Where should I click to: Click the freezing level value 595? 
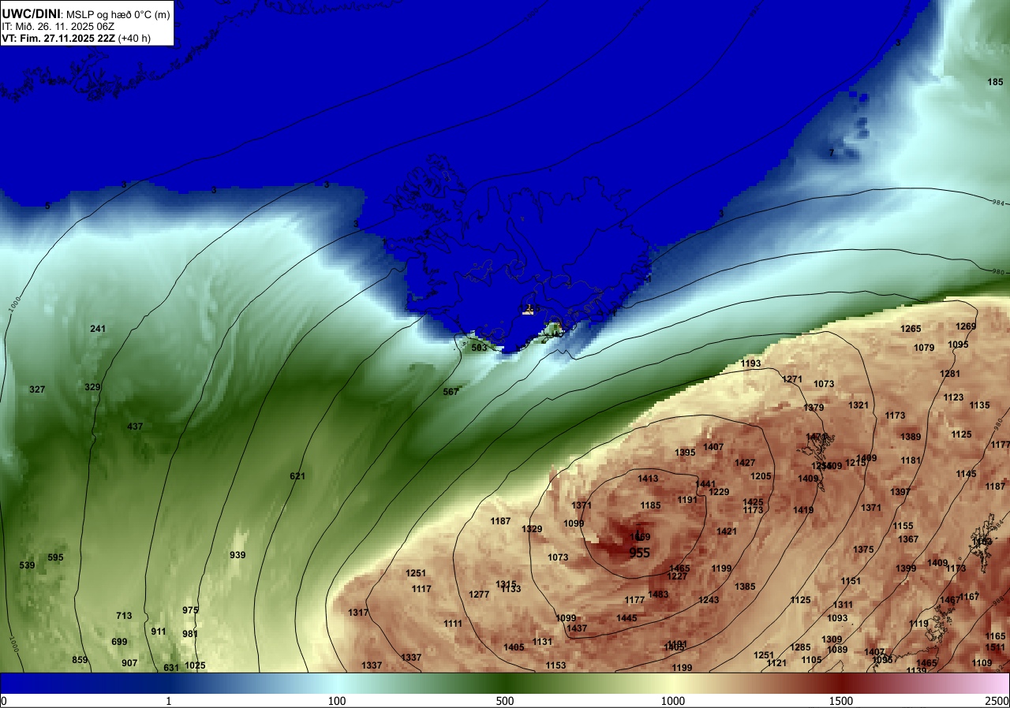(x=55, y=557)
